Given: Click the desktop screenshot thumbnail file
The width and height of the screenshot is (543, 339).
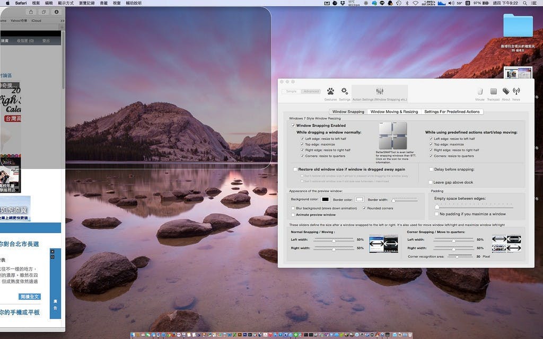Looking at the screenshot, I should tap(518, 73).
